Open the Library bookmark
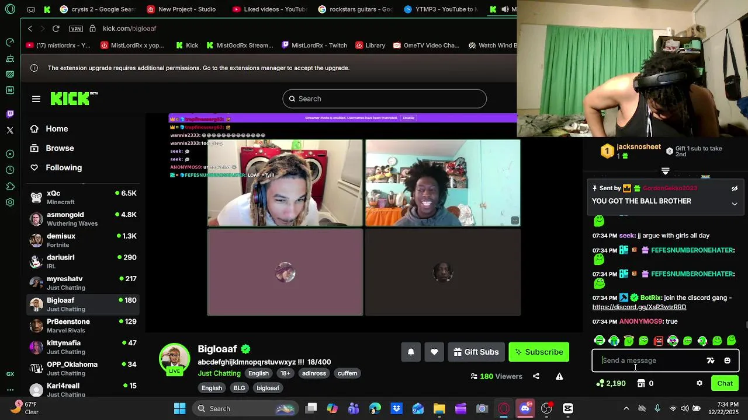748x420 pixels. pyautogui.click(x=369, y=45)
